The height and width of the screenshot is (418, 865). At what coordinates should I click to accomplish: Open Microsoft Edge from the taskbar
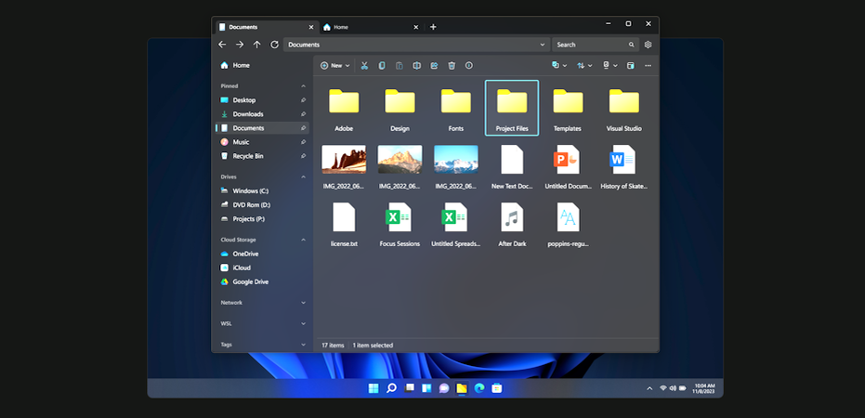coord(479,388)
